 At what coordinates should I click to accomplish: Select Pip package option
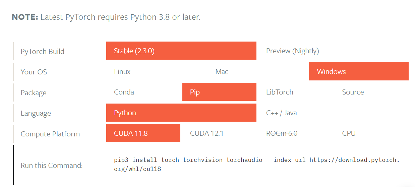point(219,92)
